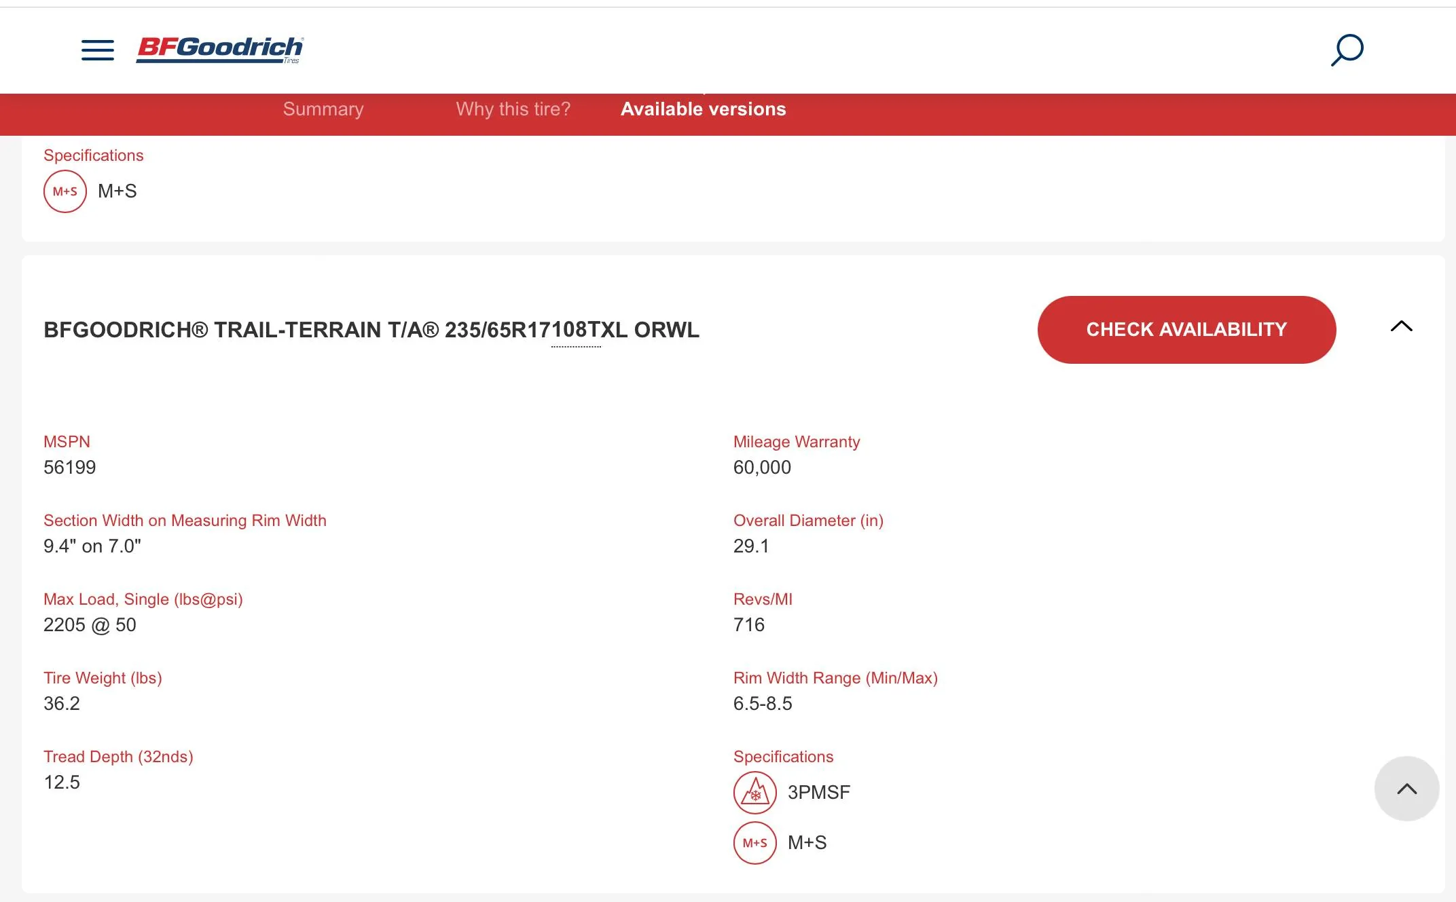
Task: Click the Specifications heading near the top
Action: [94, 155]
